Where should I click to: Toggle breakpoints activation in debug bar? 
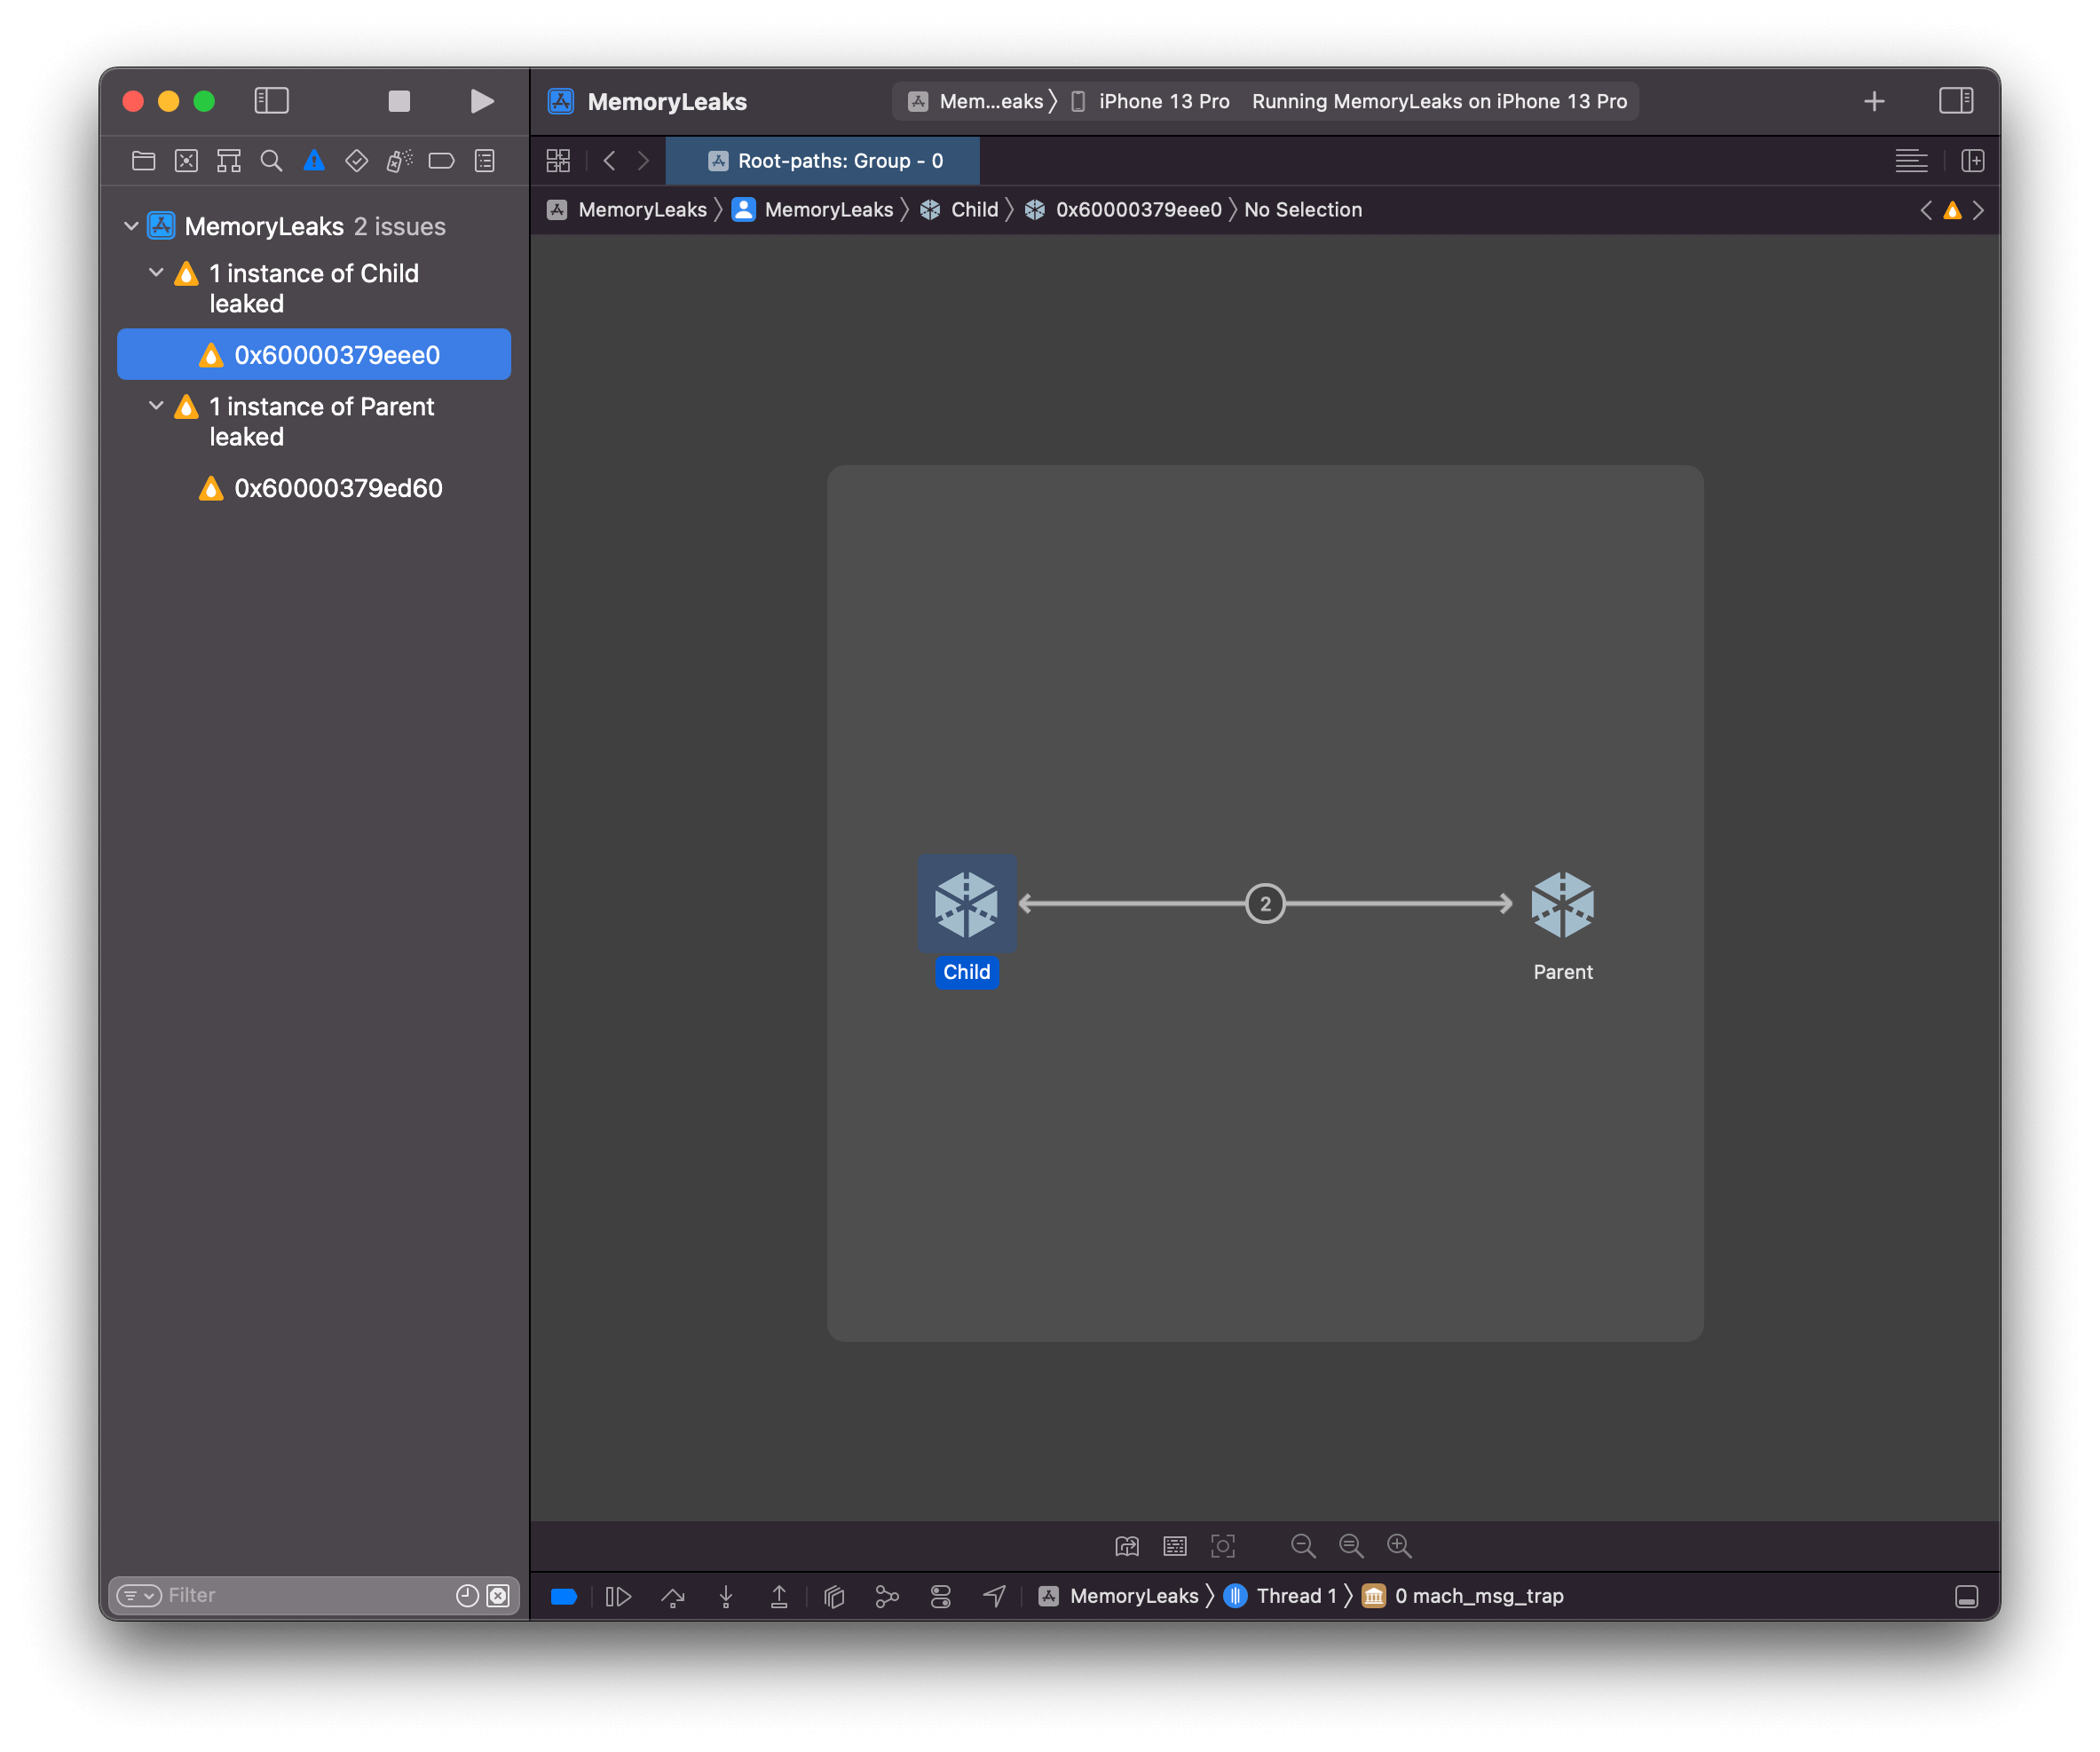point(564,1597)
